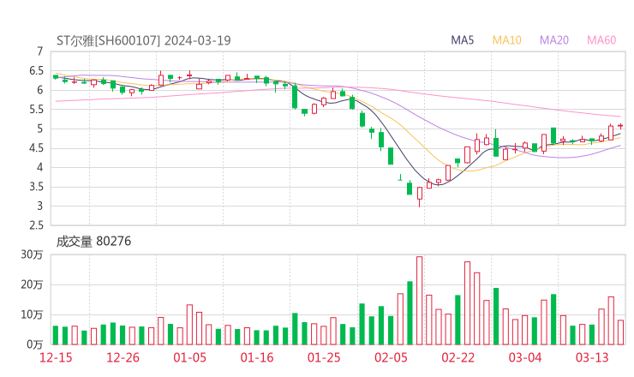Click the 03-13 date axis label
634x377 pixels.
click(x=592, y=357)
